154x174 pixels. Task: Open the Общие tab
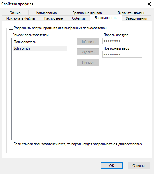(x=15, y=13)
